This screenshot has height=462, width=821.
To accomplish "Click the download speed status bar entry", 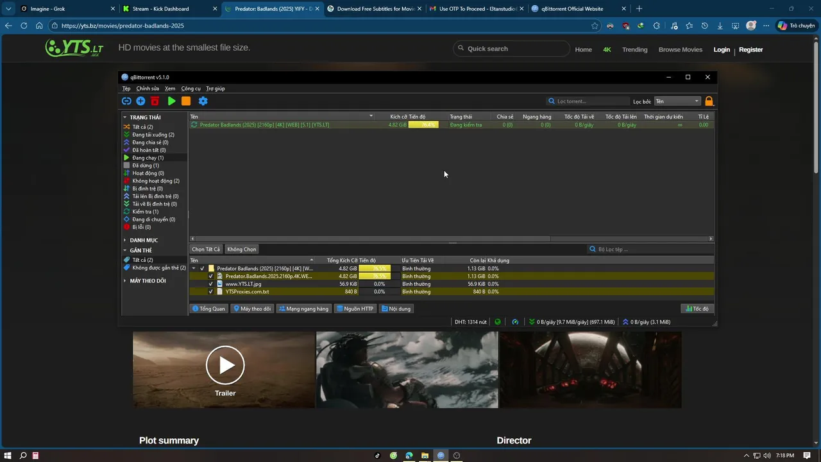I will pyautogui.click(x=572, y=321).
